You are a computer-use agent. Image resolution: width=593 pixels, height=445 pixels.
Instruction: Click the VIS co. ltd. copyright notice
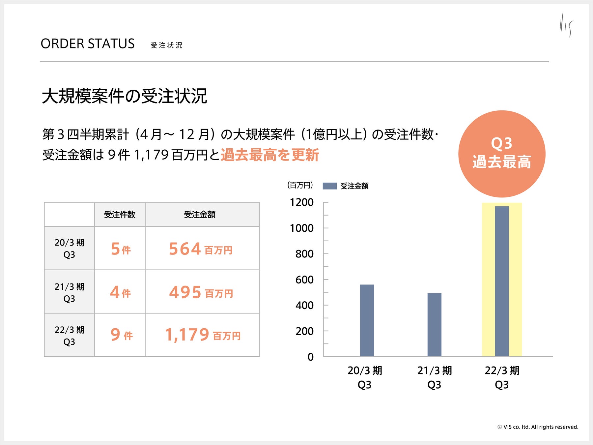[538, 427]
